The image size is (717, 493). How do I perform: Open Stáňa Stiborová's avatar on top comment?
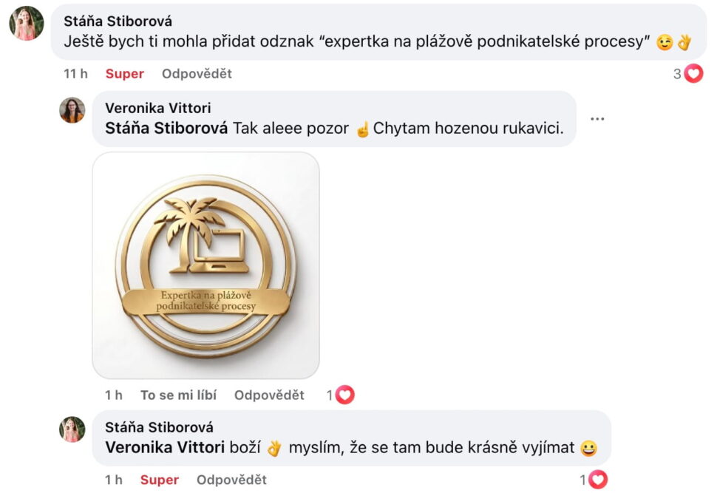click(27, 24)
